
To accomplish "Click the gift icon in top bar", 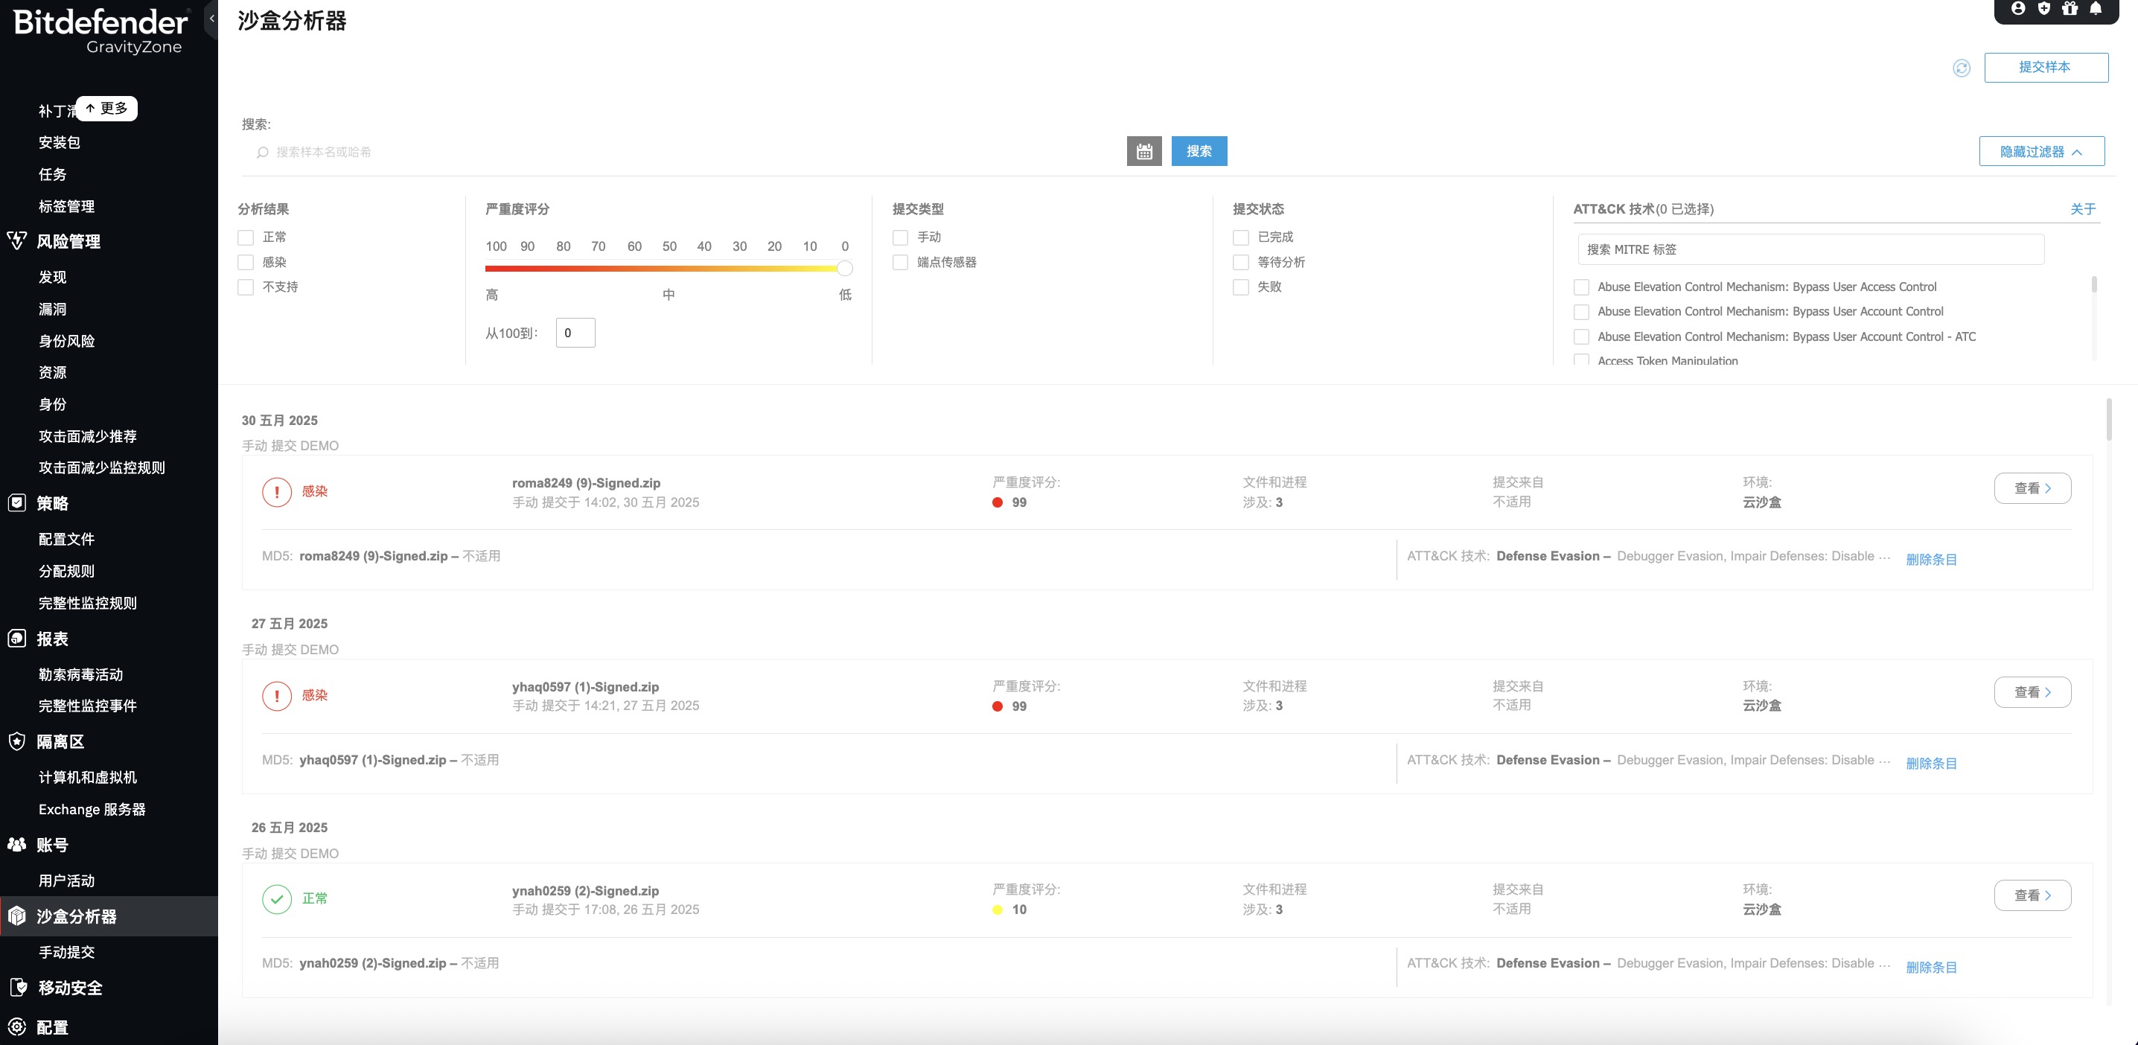I will [2070, 8].
